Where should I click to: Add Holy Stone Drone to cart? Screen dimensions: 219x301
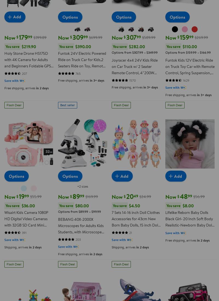pyautogui.click(x=15, y=17)
